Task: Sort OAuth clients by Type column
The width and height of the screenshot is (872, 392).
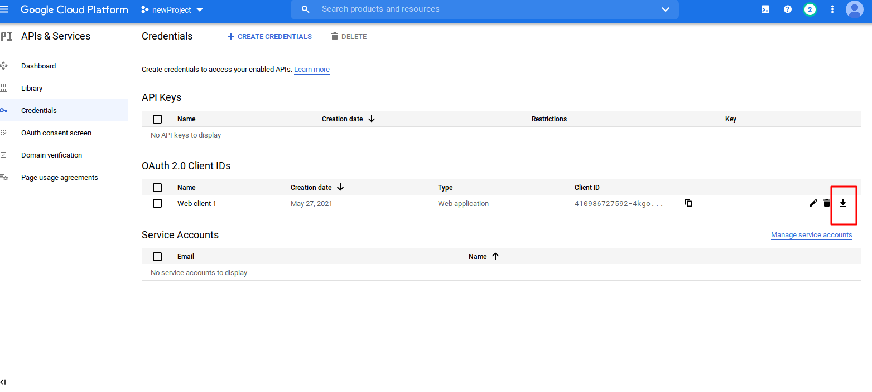Action: [445, 188]
